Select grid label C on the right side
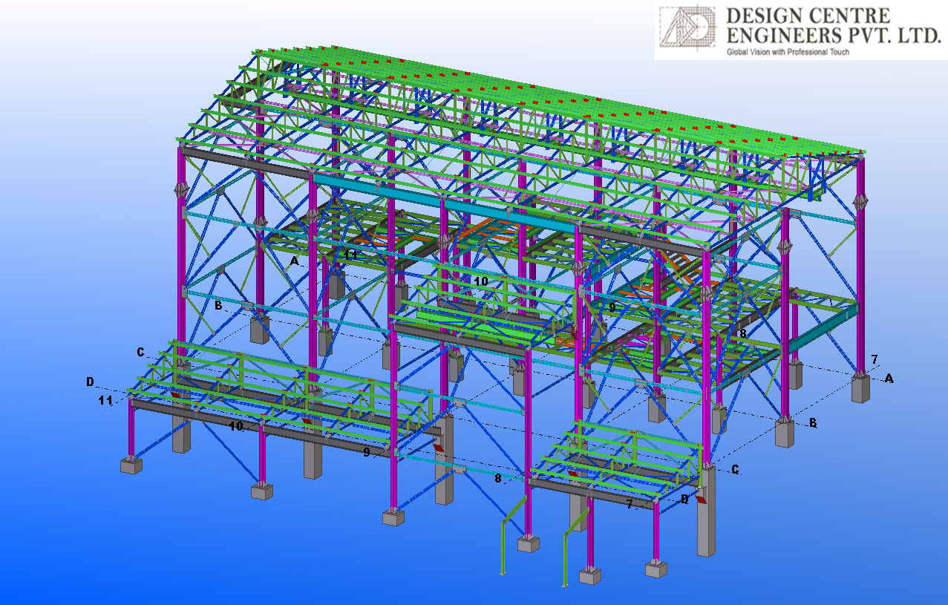The width and height of the screenshot is (948, 605). coord(735,469)
